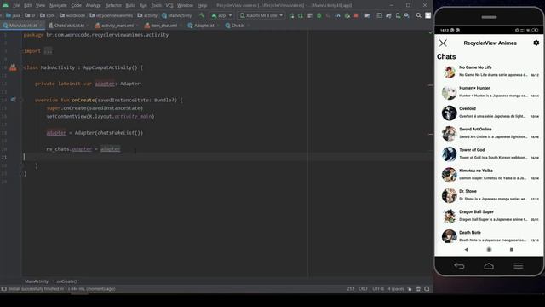
Task: Open the Window menu
Action: [185, 5]
